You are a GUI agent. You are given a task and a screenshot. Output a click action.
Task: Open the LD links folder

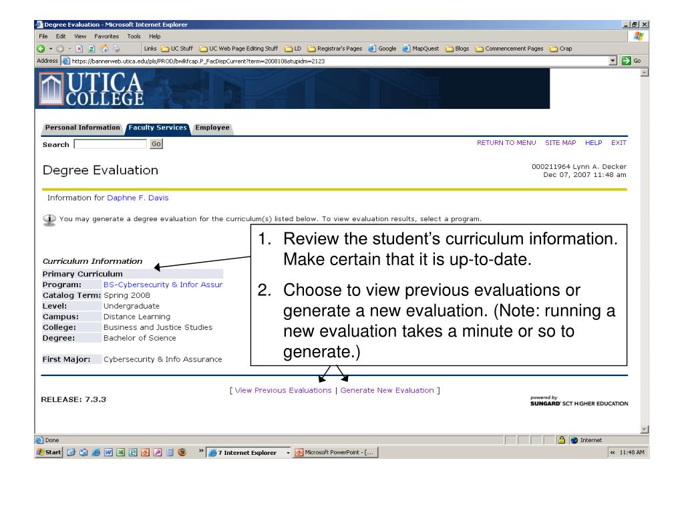pos(293,49)
